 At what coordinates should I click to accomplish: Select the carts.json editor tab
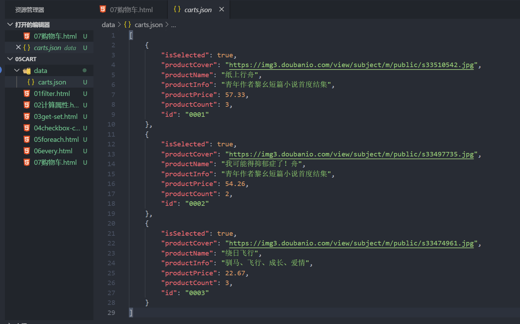tap(198, 10)
